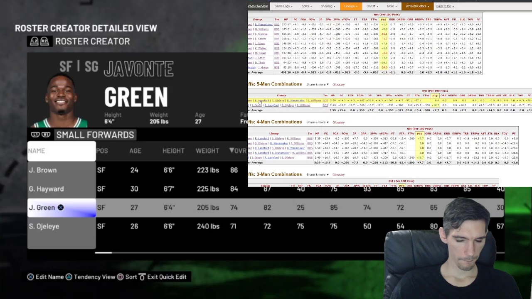Image resolution: width=532 pixels, height=299 pixels.
Task: Click the triangle button icon for Tendency View
Action: coord(69,277)
